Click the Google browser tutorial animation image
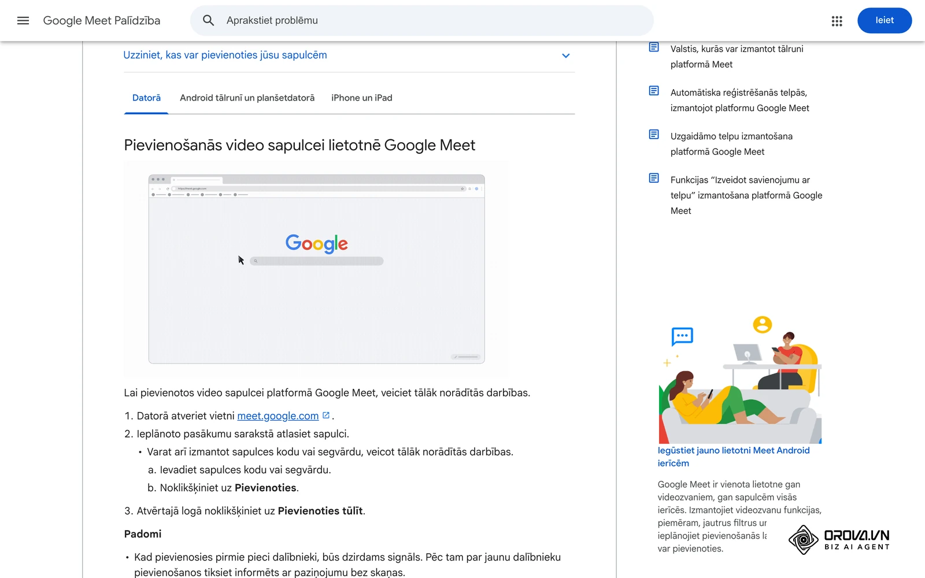The image size is (925, 578). [316, 269]
